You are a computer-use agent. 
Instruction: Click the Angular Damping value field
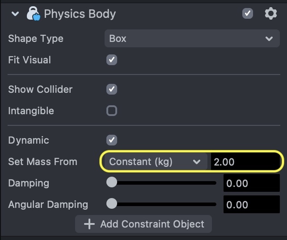point(251,205)
